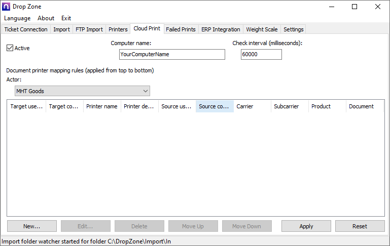The image size is (390, 246).
Task: Expand the Actor dropdown showing MHT Goods
Action: [82, 91]
